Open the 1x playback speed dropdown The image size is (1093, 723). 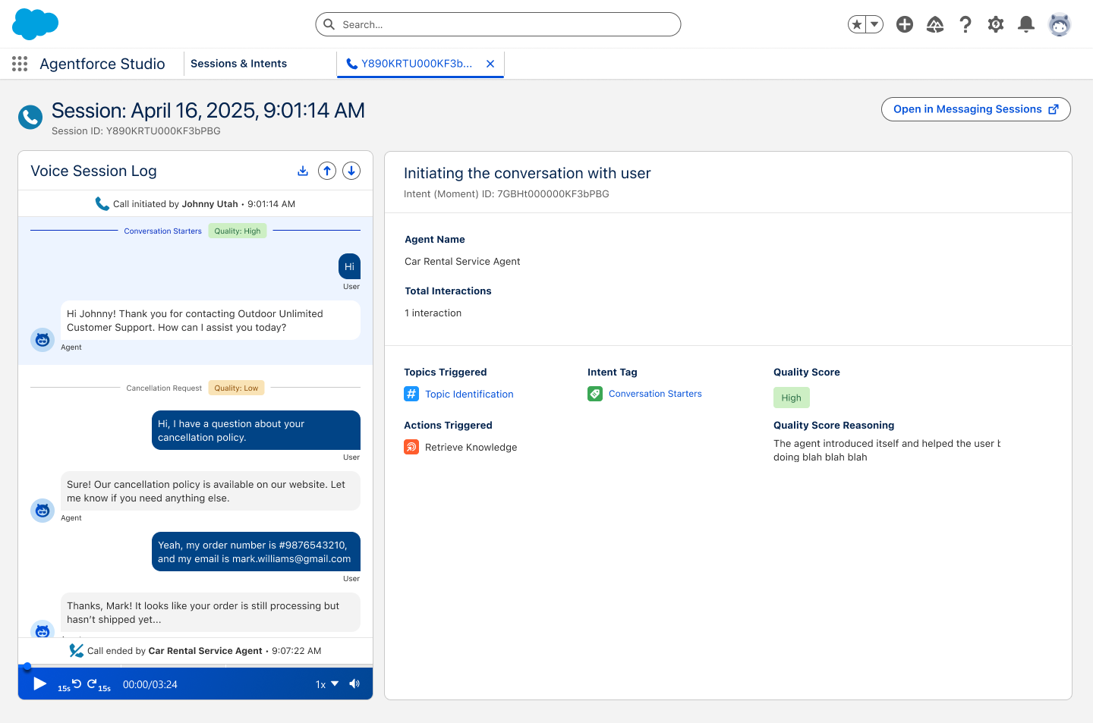click(327, 684)
